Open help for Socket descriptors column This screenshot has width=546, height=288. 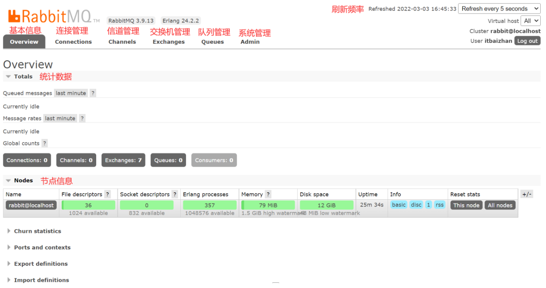(x=175, y=194)
